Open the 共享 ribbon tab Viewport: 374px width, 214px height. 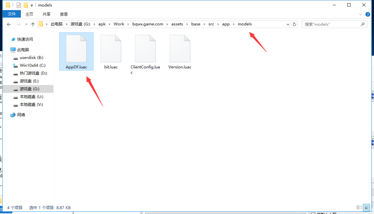click(x=46, y=14)
